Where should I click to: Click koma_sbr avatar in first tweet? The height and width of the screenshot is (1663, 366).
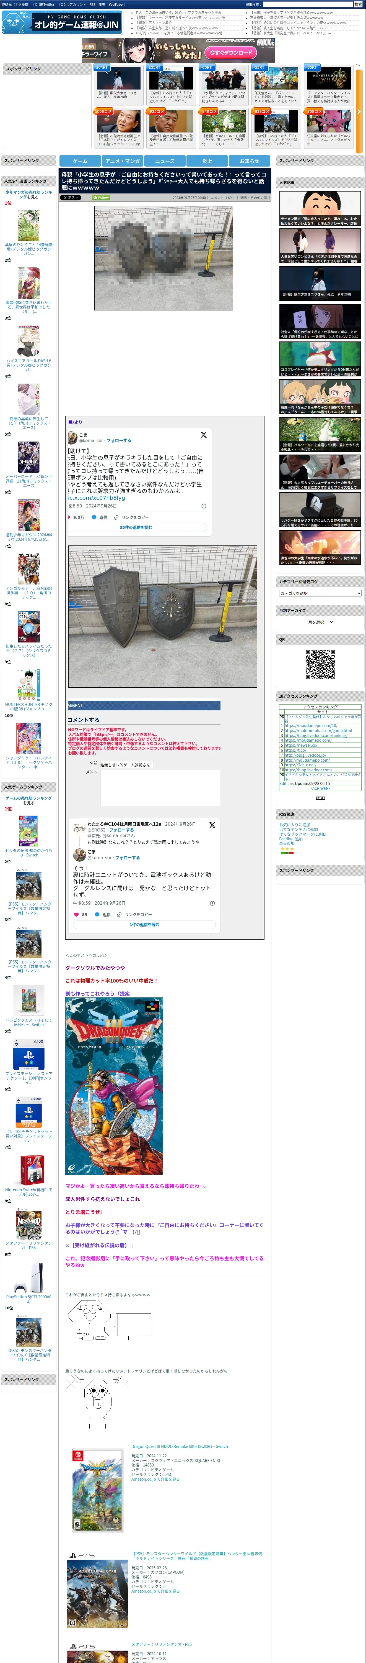point(73,437)
